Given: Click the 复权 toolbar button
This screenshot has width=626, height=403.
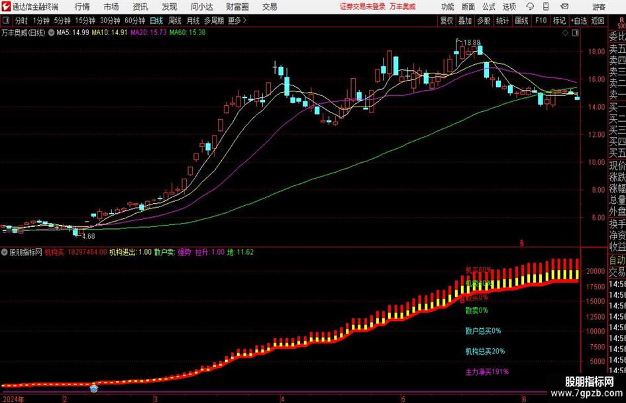Looking at the screenshot, I should 446,21.
